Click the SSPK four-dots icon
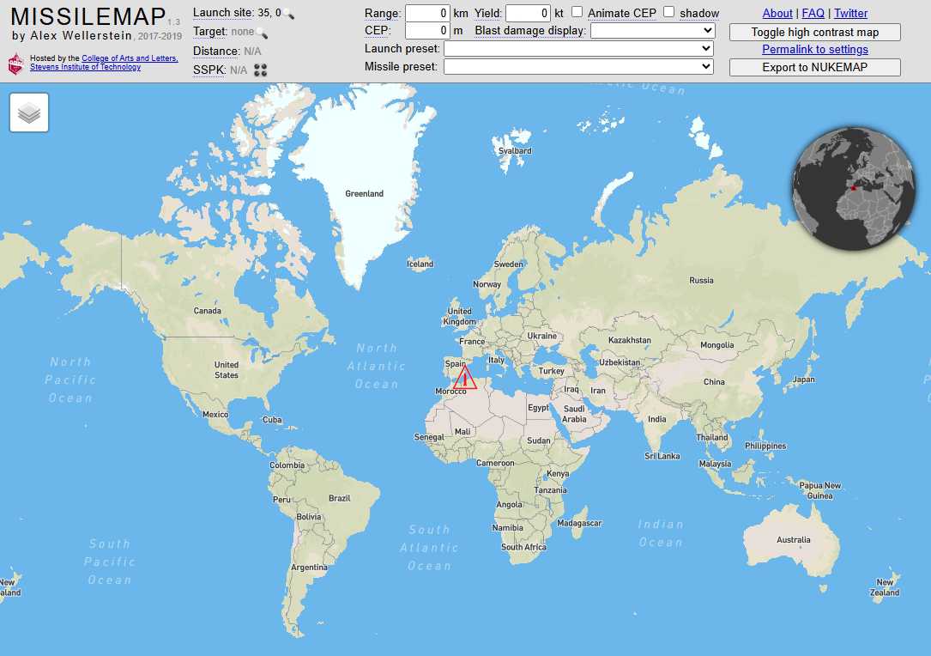The image size is (931, 656). (261, 70)
